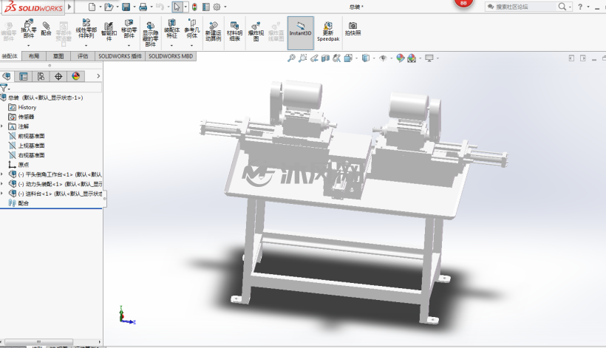Screen dimensions: 606x348
Task: Click Zoom to Area icon
Action: tap(302, 58)
